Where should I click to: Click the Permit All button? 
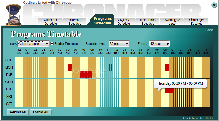click(18, 112)
